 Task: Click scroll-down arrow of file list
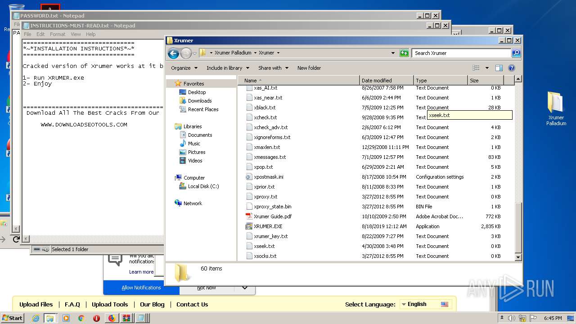(518, 257)
